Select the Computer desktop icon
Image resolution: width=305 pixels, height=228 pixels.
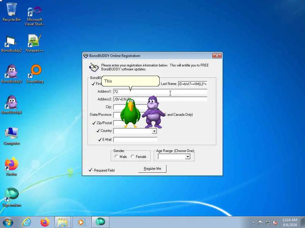click(x=12, y=136)
